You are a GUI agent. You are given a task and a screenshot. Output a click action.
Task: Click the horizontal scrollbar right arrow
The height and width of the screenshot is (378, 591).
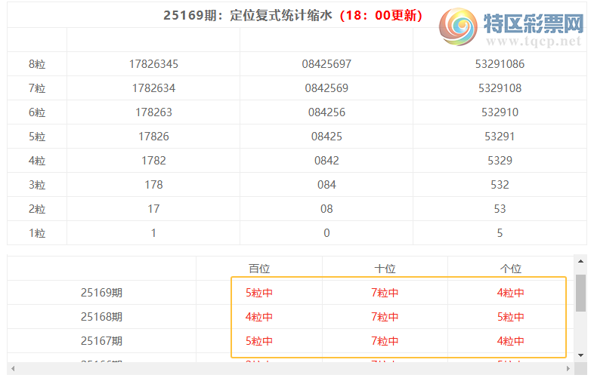[568, 368]
